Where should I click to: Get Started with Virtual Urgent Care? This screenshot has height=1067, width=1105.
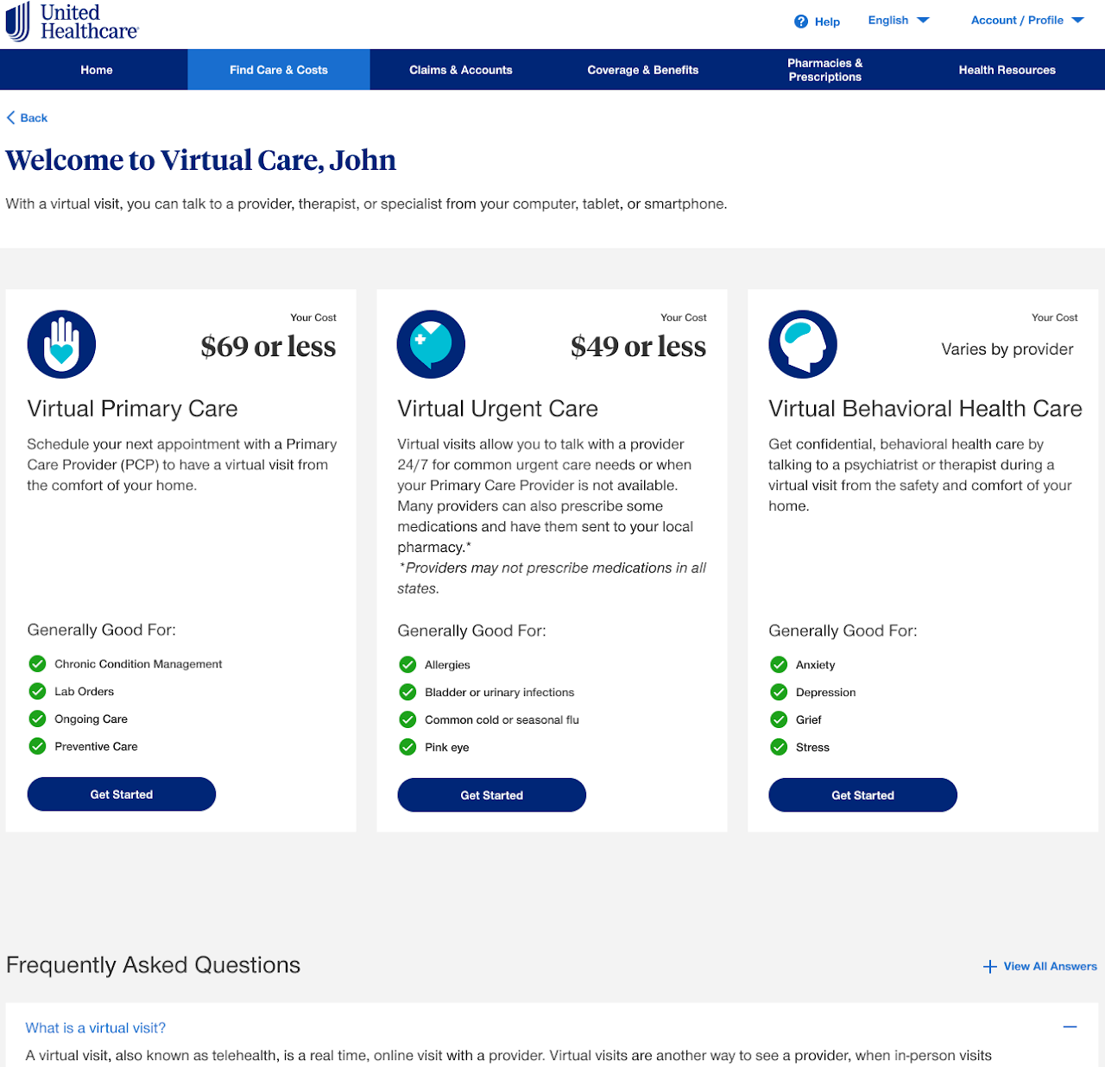click(492, 795)
